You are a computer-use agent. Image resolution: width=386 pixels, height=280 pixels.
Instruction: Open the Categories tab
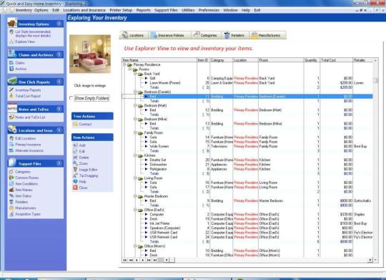tap(206, 35)
